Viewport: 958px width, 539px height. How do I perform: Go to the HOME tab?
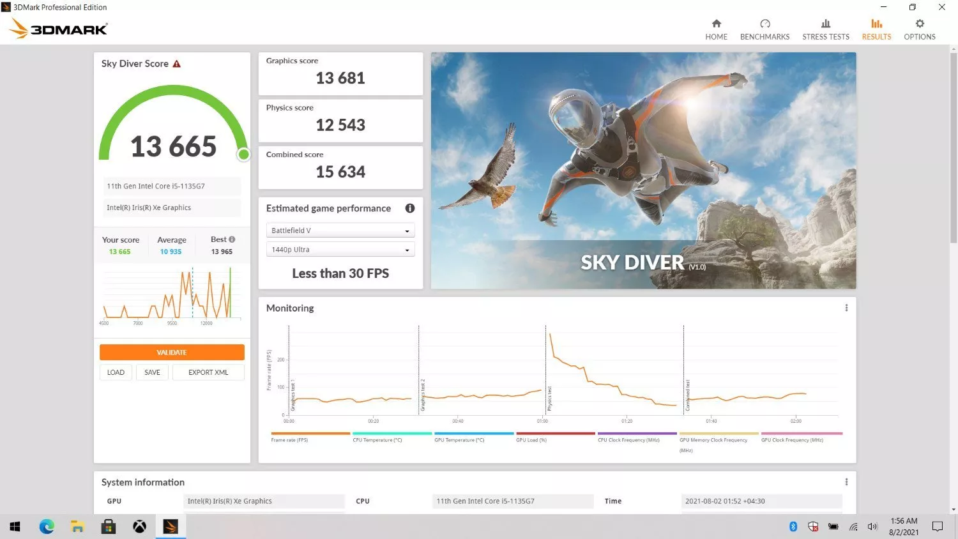point(716,29)
